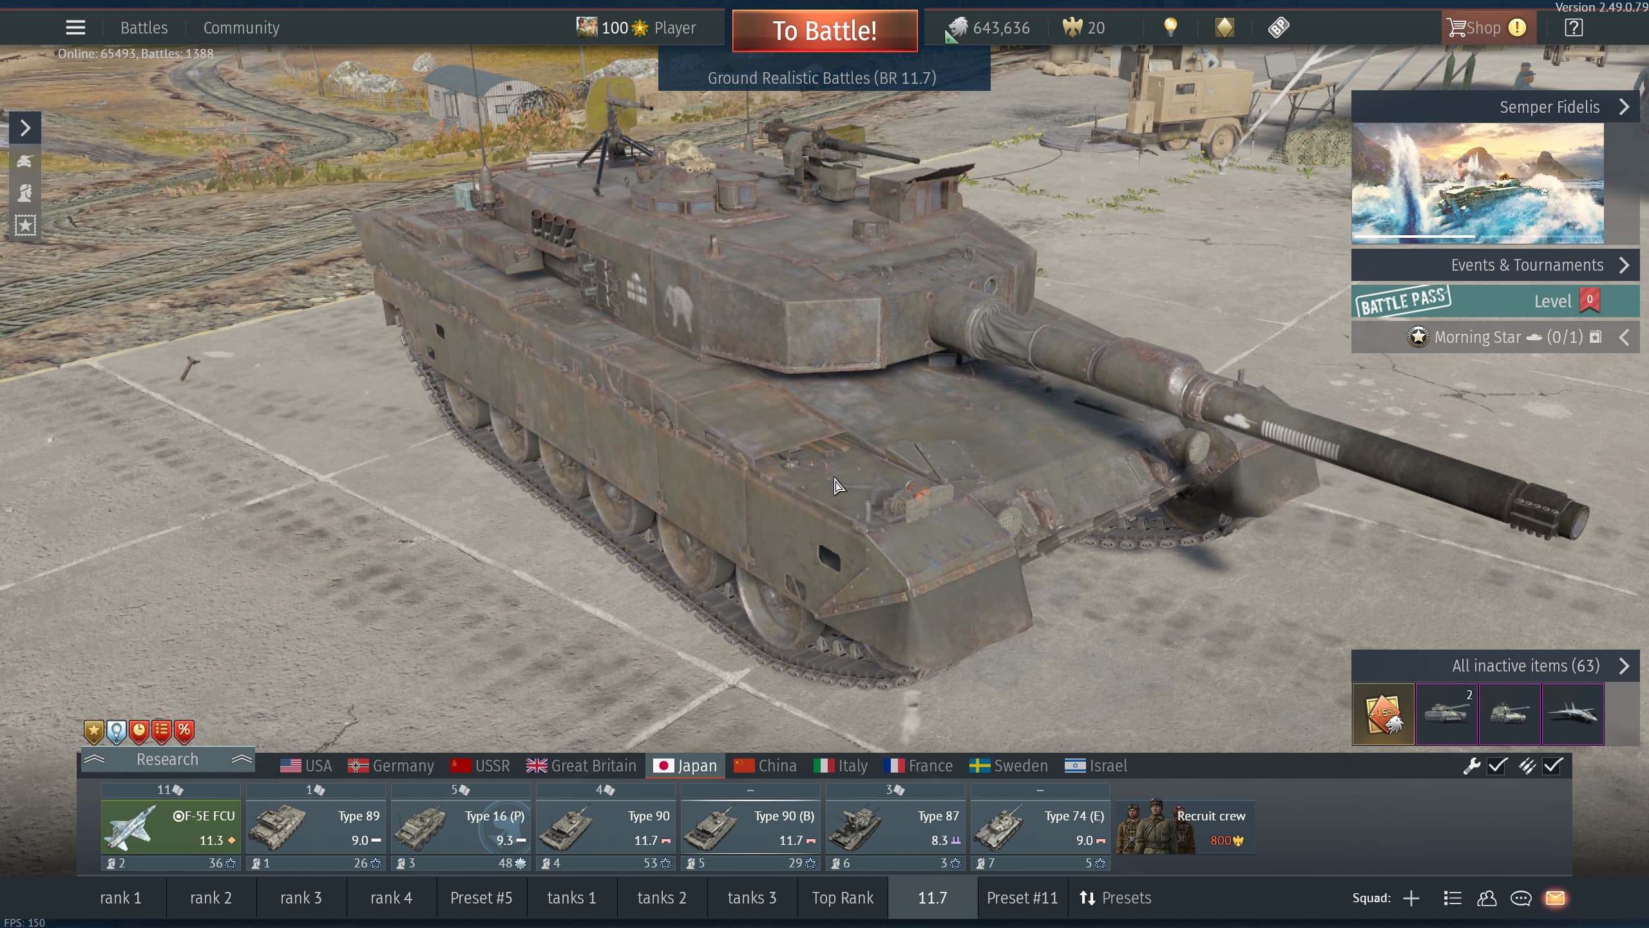The image size is (1649, 928).
Task: Switch to the Germany nation tab
Action: pos(391,766)
